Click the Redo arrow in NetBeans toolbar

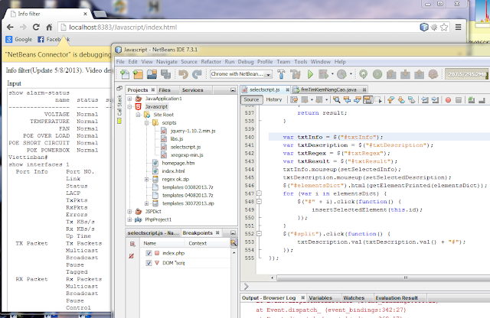pyautogui.click(x=197, y=74)
